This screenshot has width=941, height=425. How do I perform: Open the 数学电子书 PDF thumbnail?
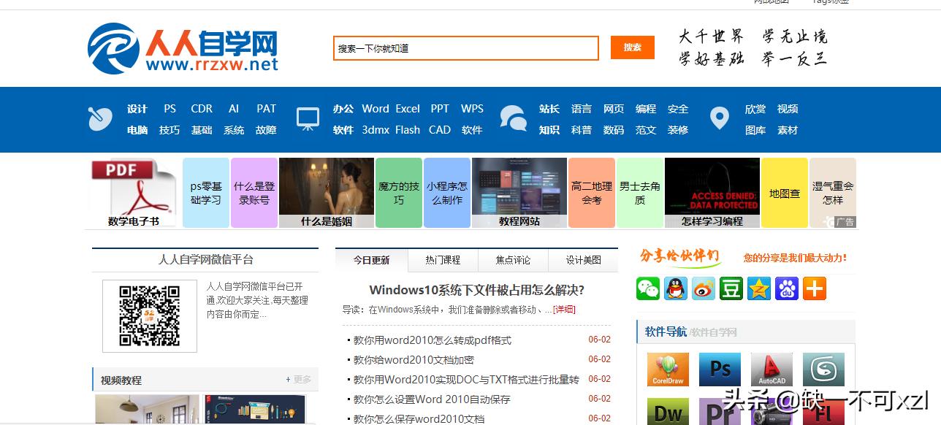click(x=134, y=193)
